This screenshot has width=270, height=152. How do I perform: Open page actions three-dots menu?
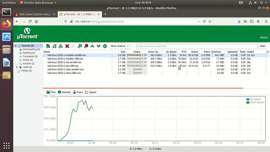click(x=199, y=22)
